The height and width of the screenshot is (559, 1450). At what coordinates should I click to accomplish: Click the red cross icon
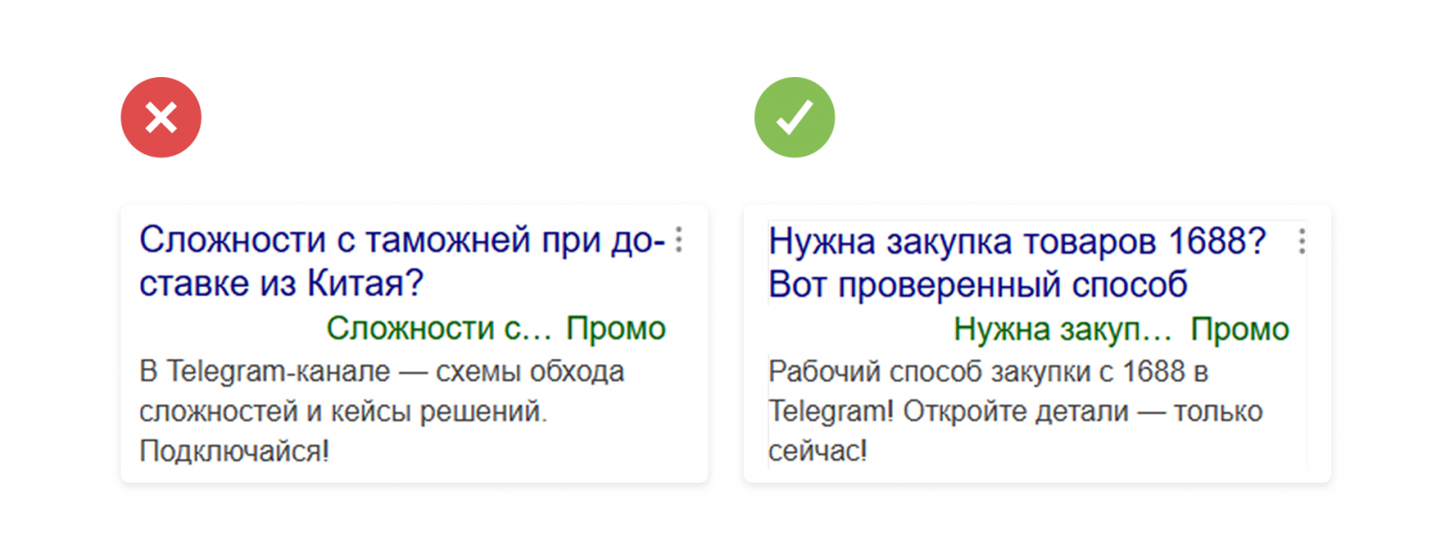[x=161, y=118]
